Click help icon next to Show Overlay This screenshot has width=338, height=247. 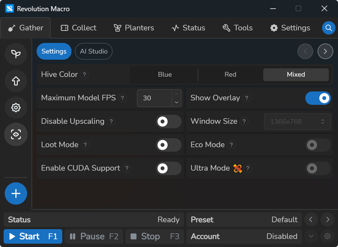click(246, 98)
